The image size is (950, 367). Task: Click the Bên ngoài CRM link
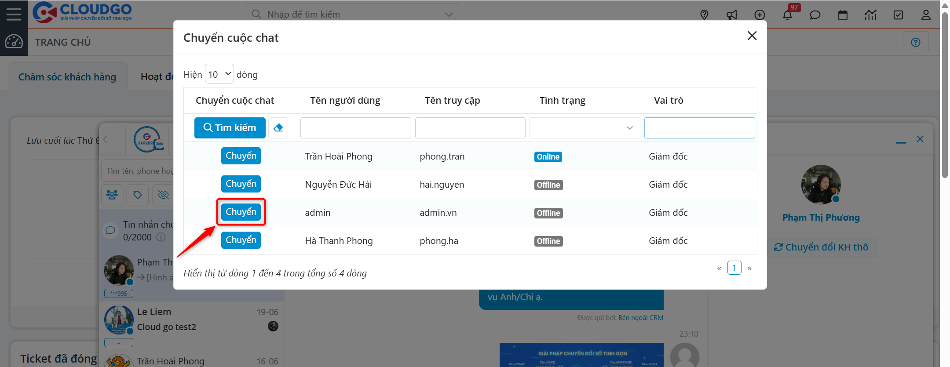pos(640,317)
